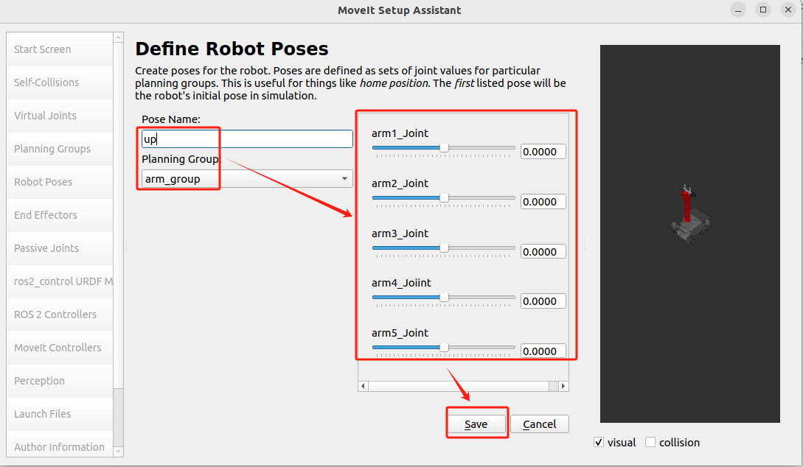This screenshot has width=803, height=467.
Task: Open End Effectors section
Action: click(60, 215)
